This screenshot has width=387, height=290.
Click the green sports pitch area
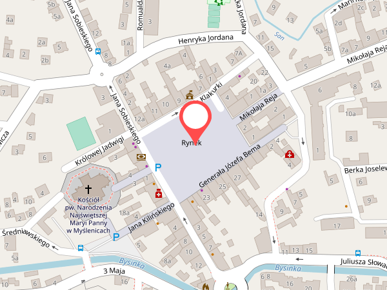point(81,133)
